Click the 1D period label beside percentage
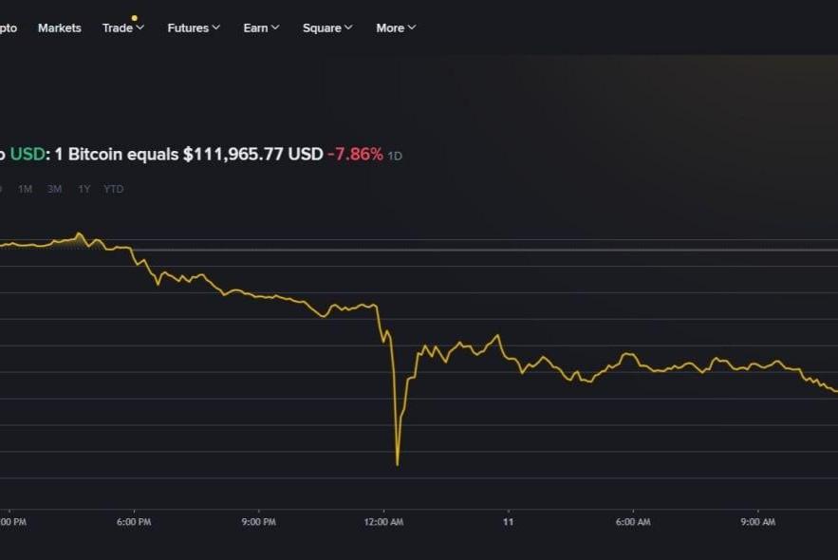Image resolution: width=838 pixels, height=560 pixels. tap(395, 155)
